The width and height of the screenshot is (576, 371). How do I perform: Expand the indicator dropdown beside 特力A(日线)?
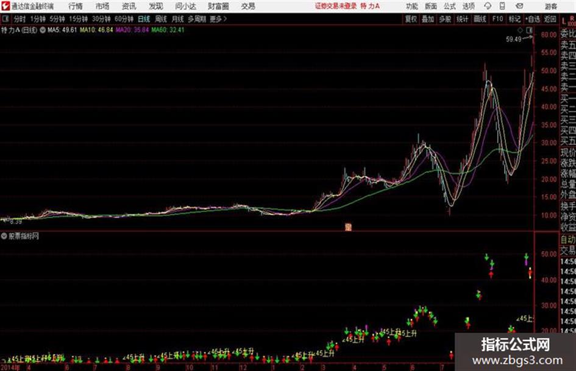point(43,30)
